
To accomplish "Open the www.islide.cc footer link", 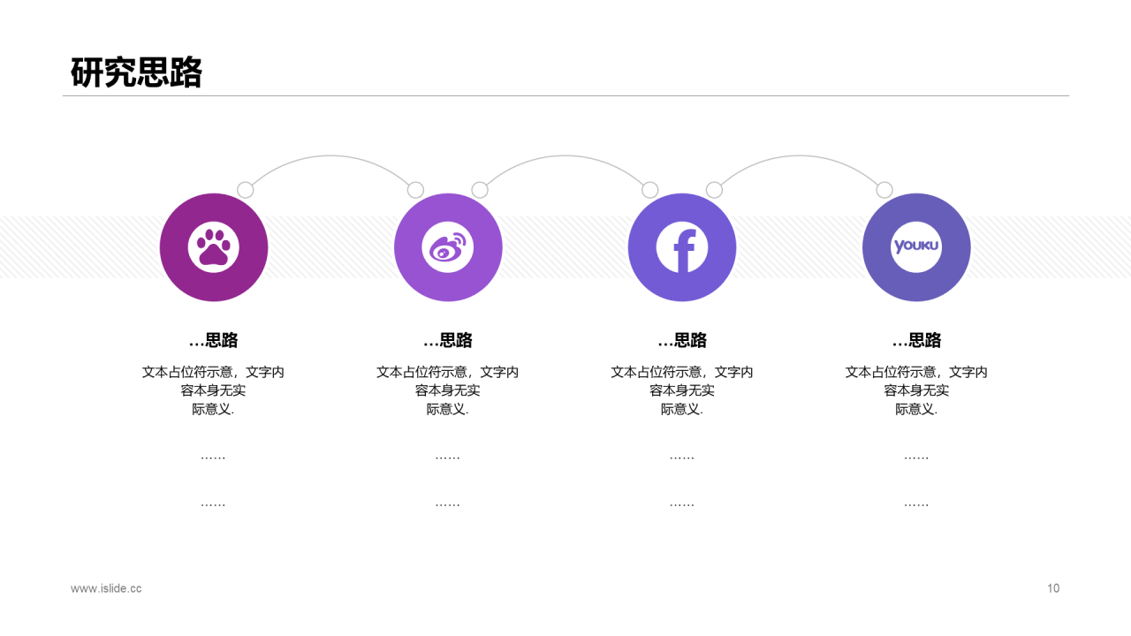I will coord(106,588).
